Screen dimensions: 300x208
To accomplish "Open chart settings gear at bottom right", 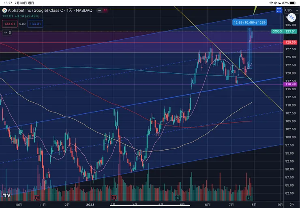I will click(x=291, y=205).
